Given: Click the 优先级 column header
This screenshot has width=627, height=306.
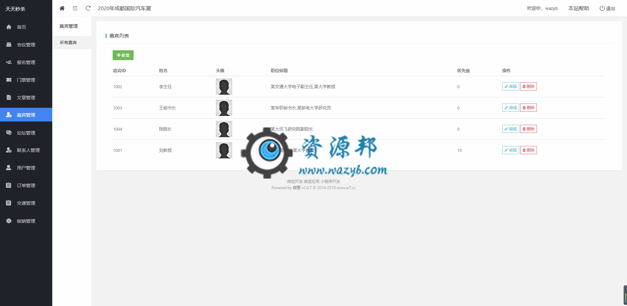Looking at the screenshot, I should [463, 71].
